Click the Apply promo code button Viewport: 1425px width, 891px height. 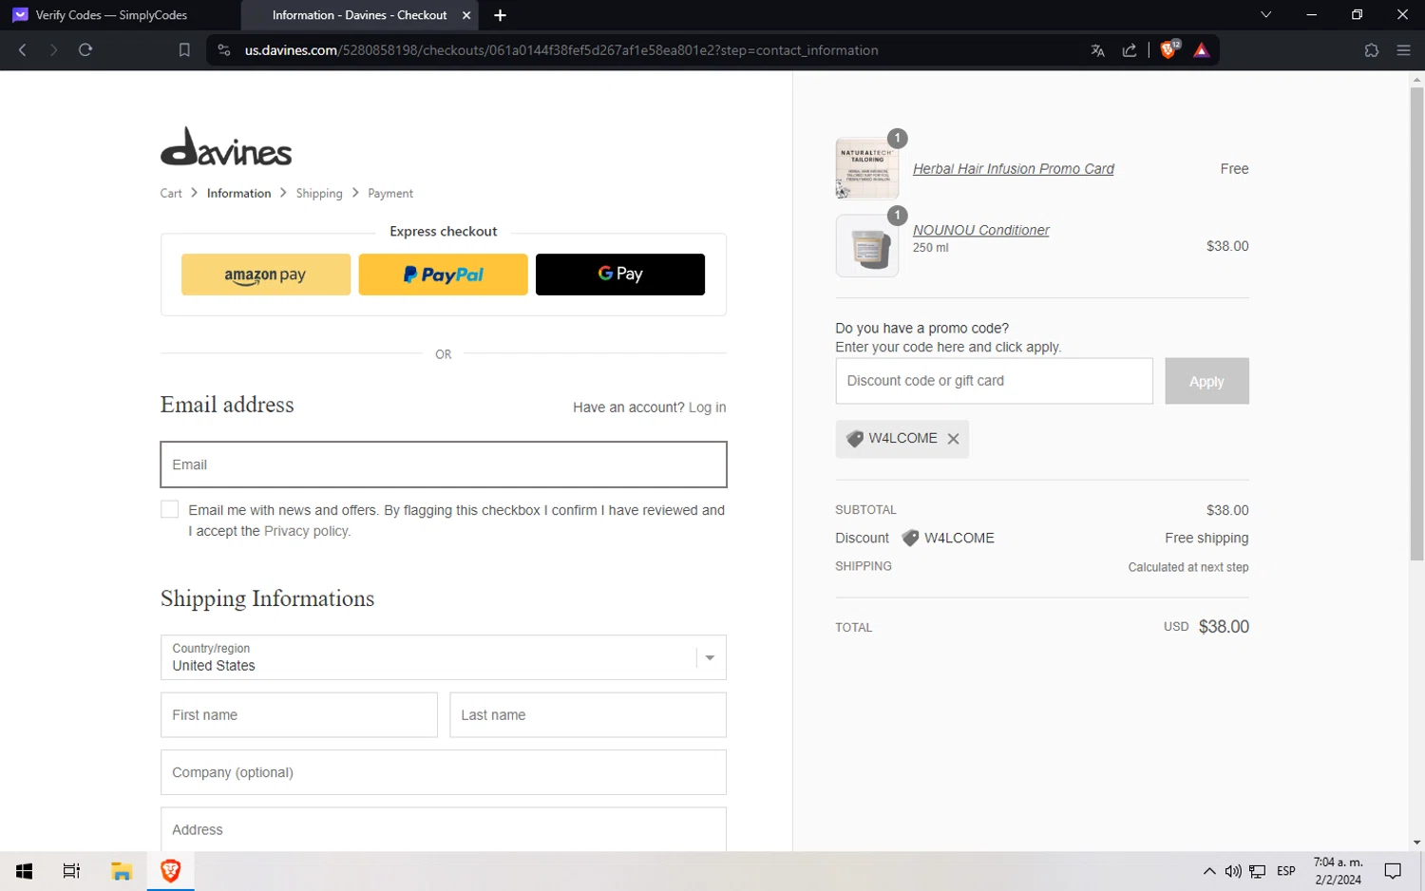pyautogui.click(x=1206, y=381)
